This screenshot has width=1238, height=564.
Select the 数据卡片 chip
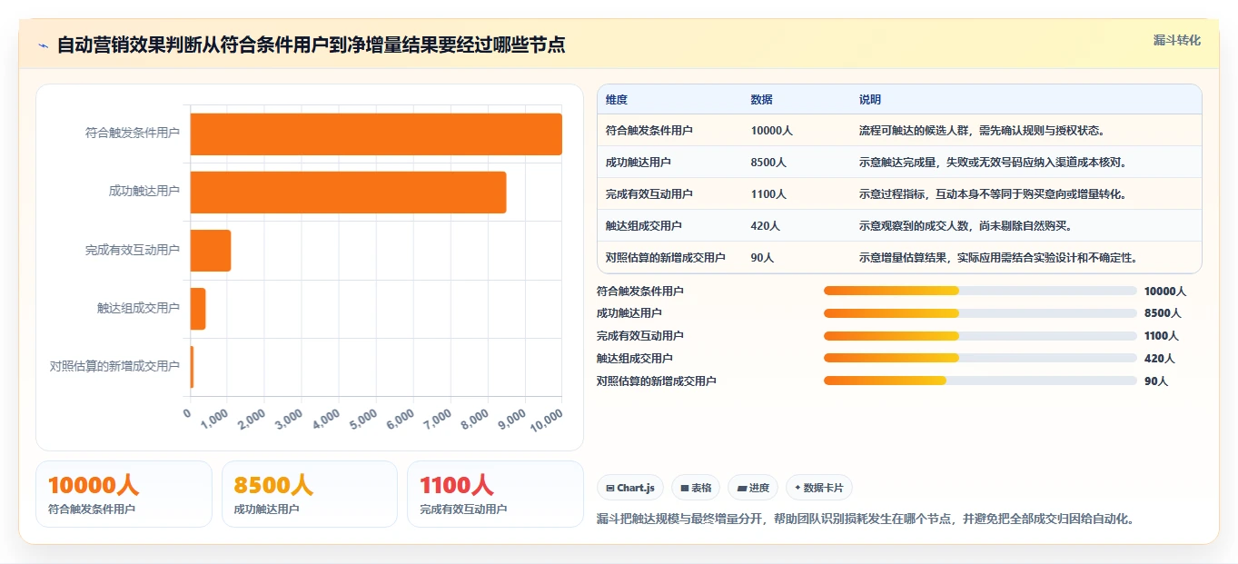(x=819, y=488)
